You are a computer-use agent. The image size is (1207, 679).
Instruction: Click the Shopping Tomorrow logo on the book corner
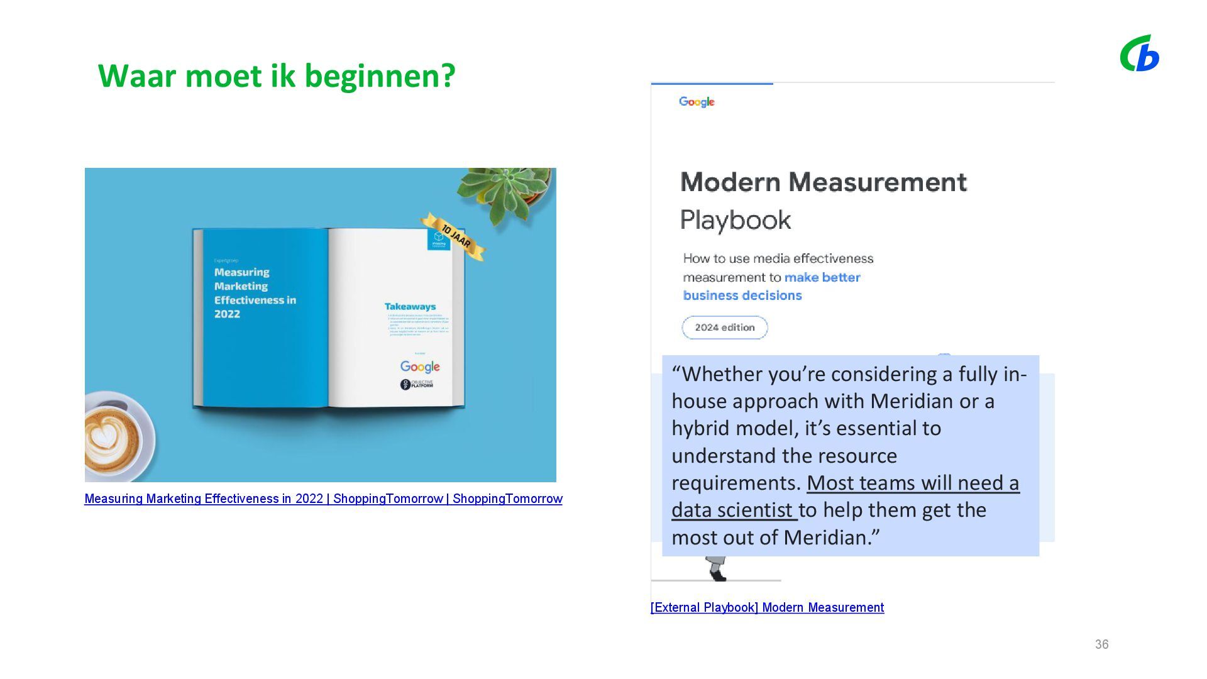439,239
